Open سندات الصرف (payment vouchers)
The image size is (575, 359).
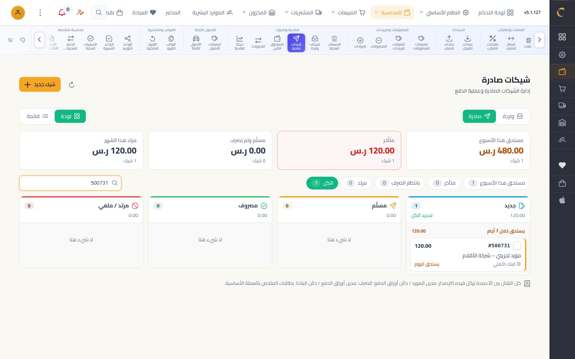[x=449, y=43]
